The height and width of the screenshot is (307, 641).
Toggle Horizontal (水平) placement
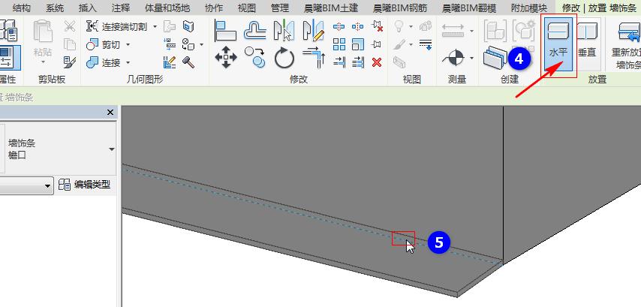[x=558, y=43]
